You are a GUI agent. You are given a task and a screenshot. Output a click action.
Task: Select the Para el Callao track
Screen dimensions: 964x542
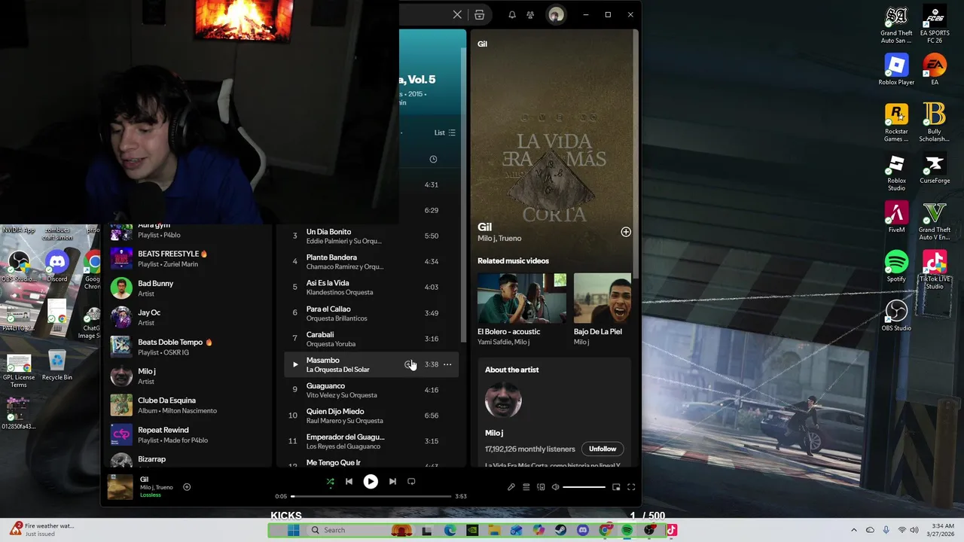371,313
